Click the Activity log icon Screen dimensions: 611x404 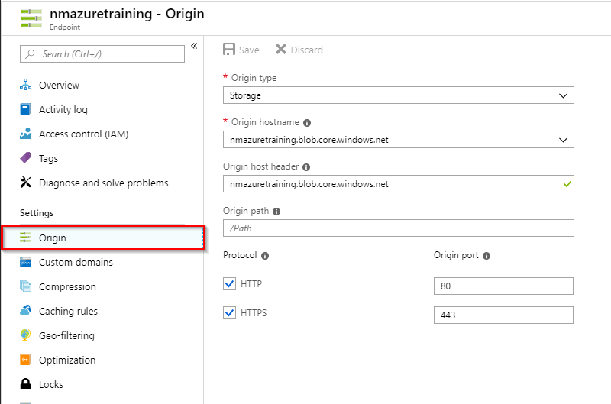tap(26, 110)
